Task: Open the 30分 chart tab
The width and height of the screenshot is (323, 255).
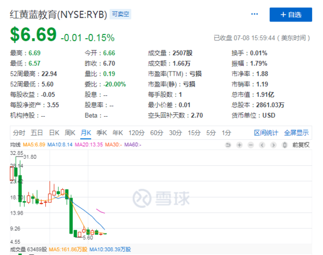Action: tap(175, 133)
